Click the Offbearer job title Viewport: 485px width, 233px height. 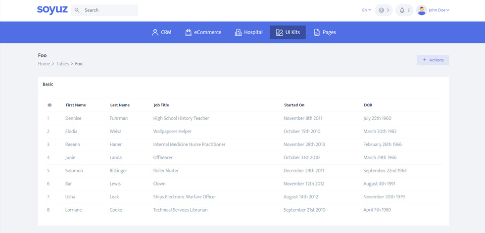tap(163, 157)
